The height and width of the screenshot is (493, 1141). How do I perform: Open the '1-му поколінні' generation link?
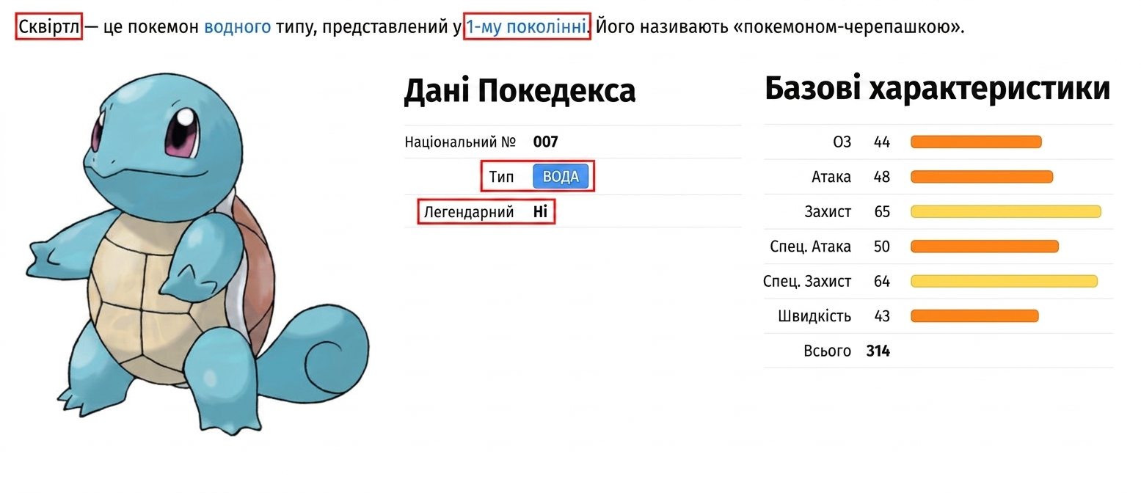(526, 28)
